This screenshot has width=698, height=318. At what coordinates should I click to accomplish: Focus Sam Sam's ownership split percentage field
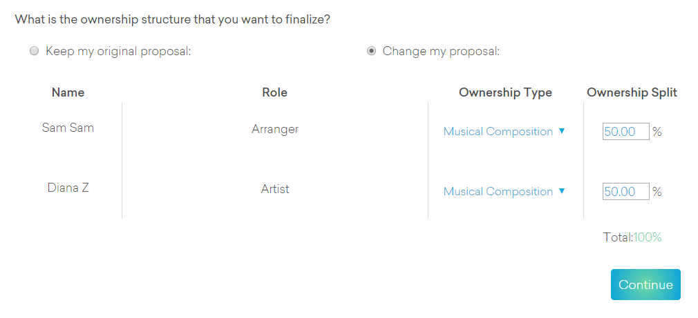click(625, 131)
